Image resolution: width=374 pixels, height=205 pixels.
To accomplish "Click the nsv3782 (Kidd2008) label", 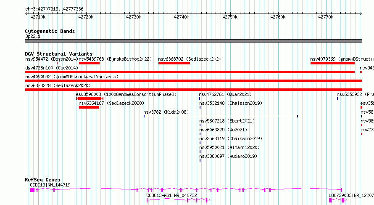I will click(166, 112).
